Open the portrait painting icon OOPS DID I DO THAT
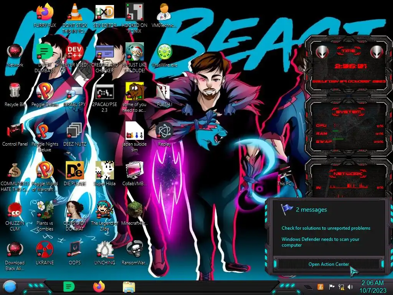Image resolution: width=393 pixels, height=295 pixels. click(75, 209)
